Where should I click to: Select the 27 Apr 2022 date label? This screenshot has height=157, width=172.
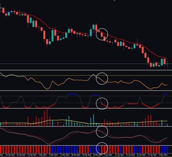coord(152,155)
